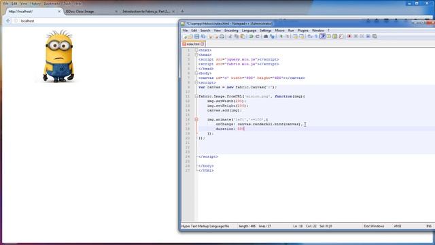Zoom in using the toolbar icon
The width and height of the screenshot is (435, 245).
281,36
